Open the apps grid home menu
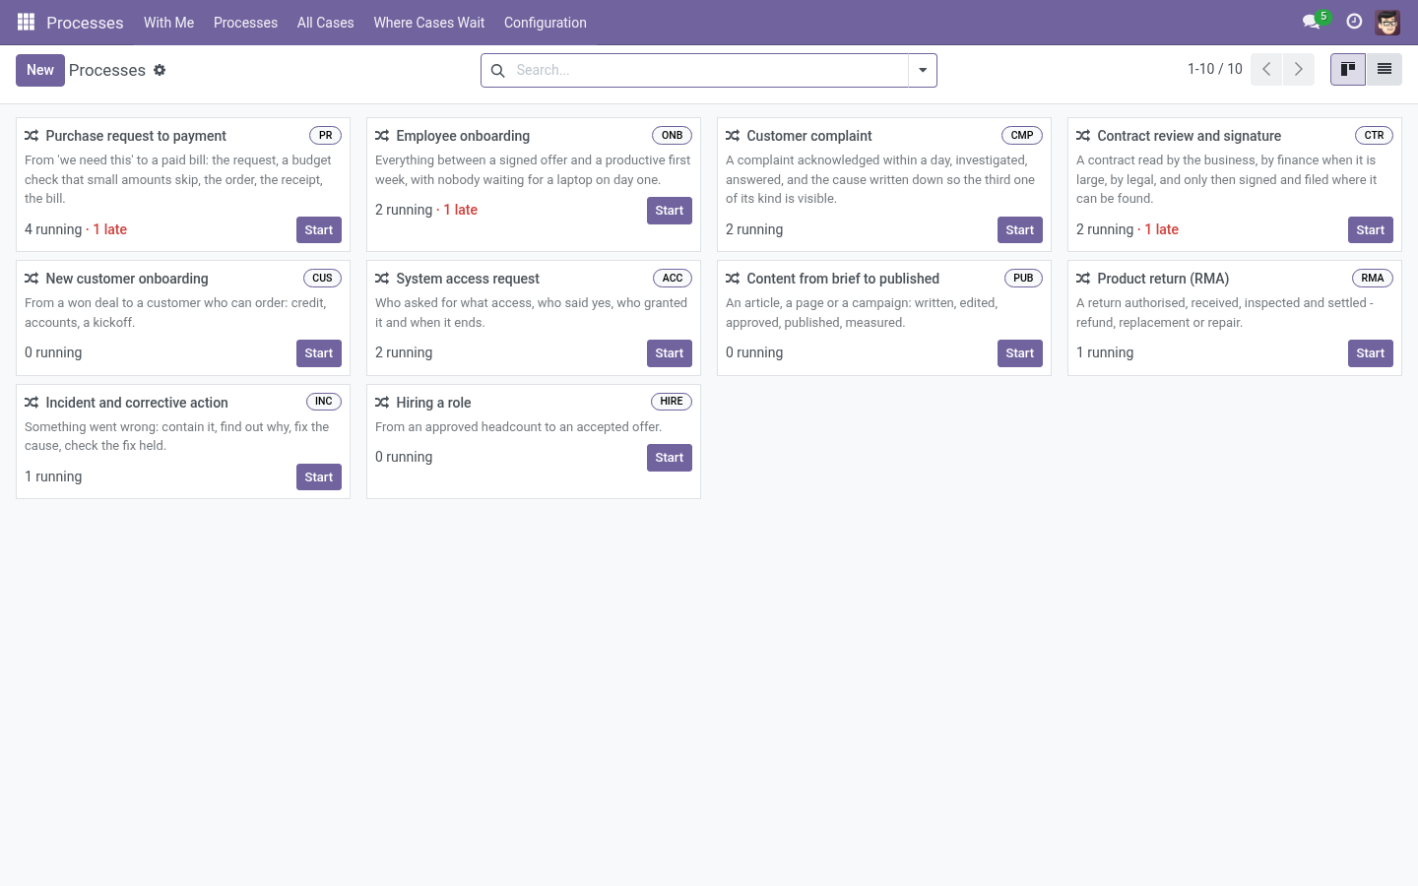The height and width of the screenshot is (886, 1418). tap(27, 22)
